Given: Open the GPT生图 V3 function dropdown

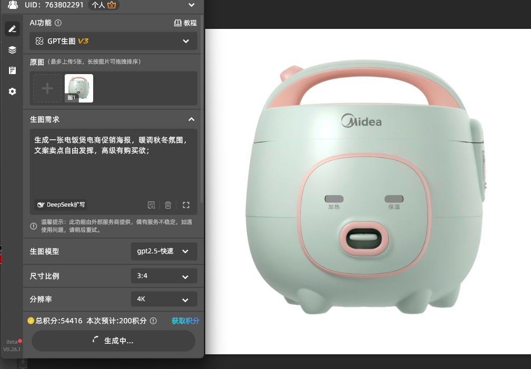Looking at the screenshot, I should point(113,41).
